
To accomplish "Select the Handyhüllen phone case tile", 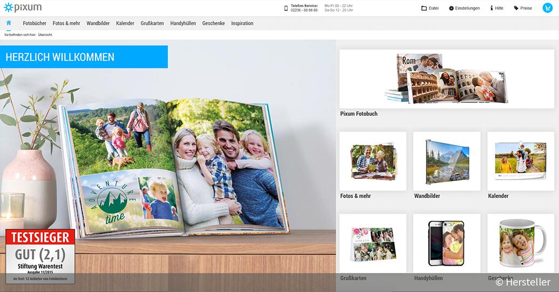I will coord(447,244).
